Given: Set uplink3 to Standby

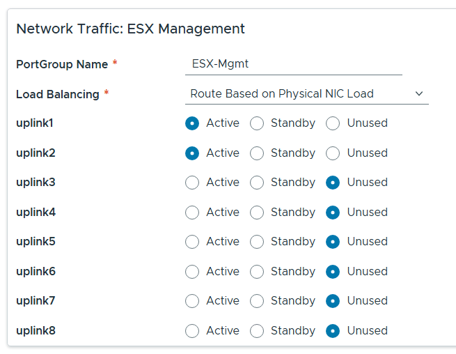Looking at the screenshot, I should [257, 183].
